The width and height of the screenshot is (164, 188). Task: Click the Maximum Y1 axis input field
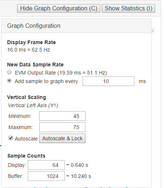tap(62, 127)
